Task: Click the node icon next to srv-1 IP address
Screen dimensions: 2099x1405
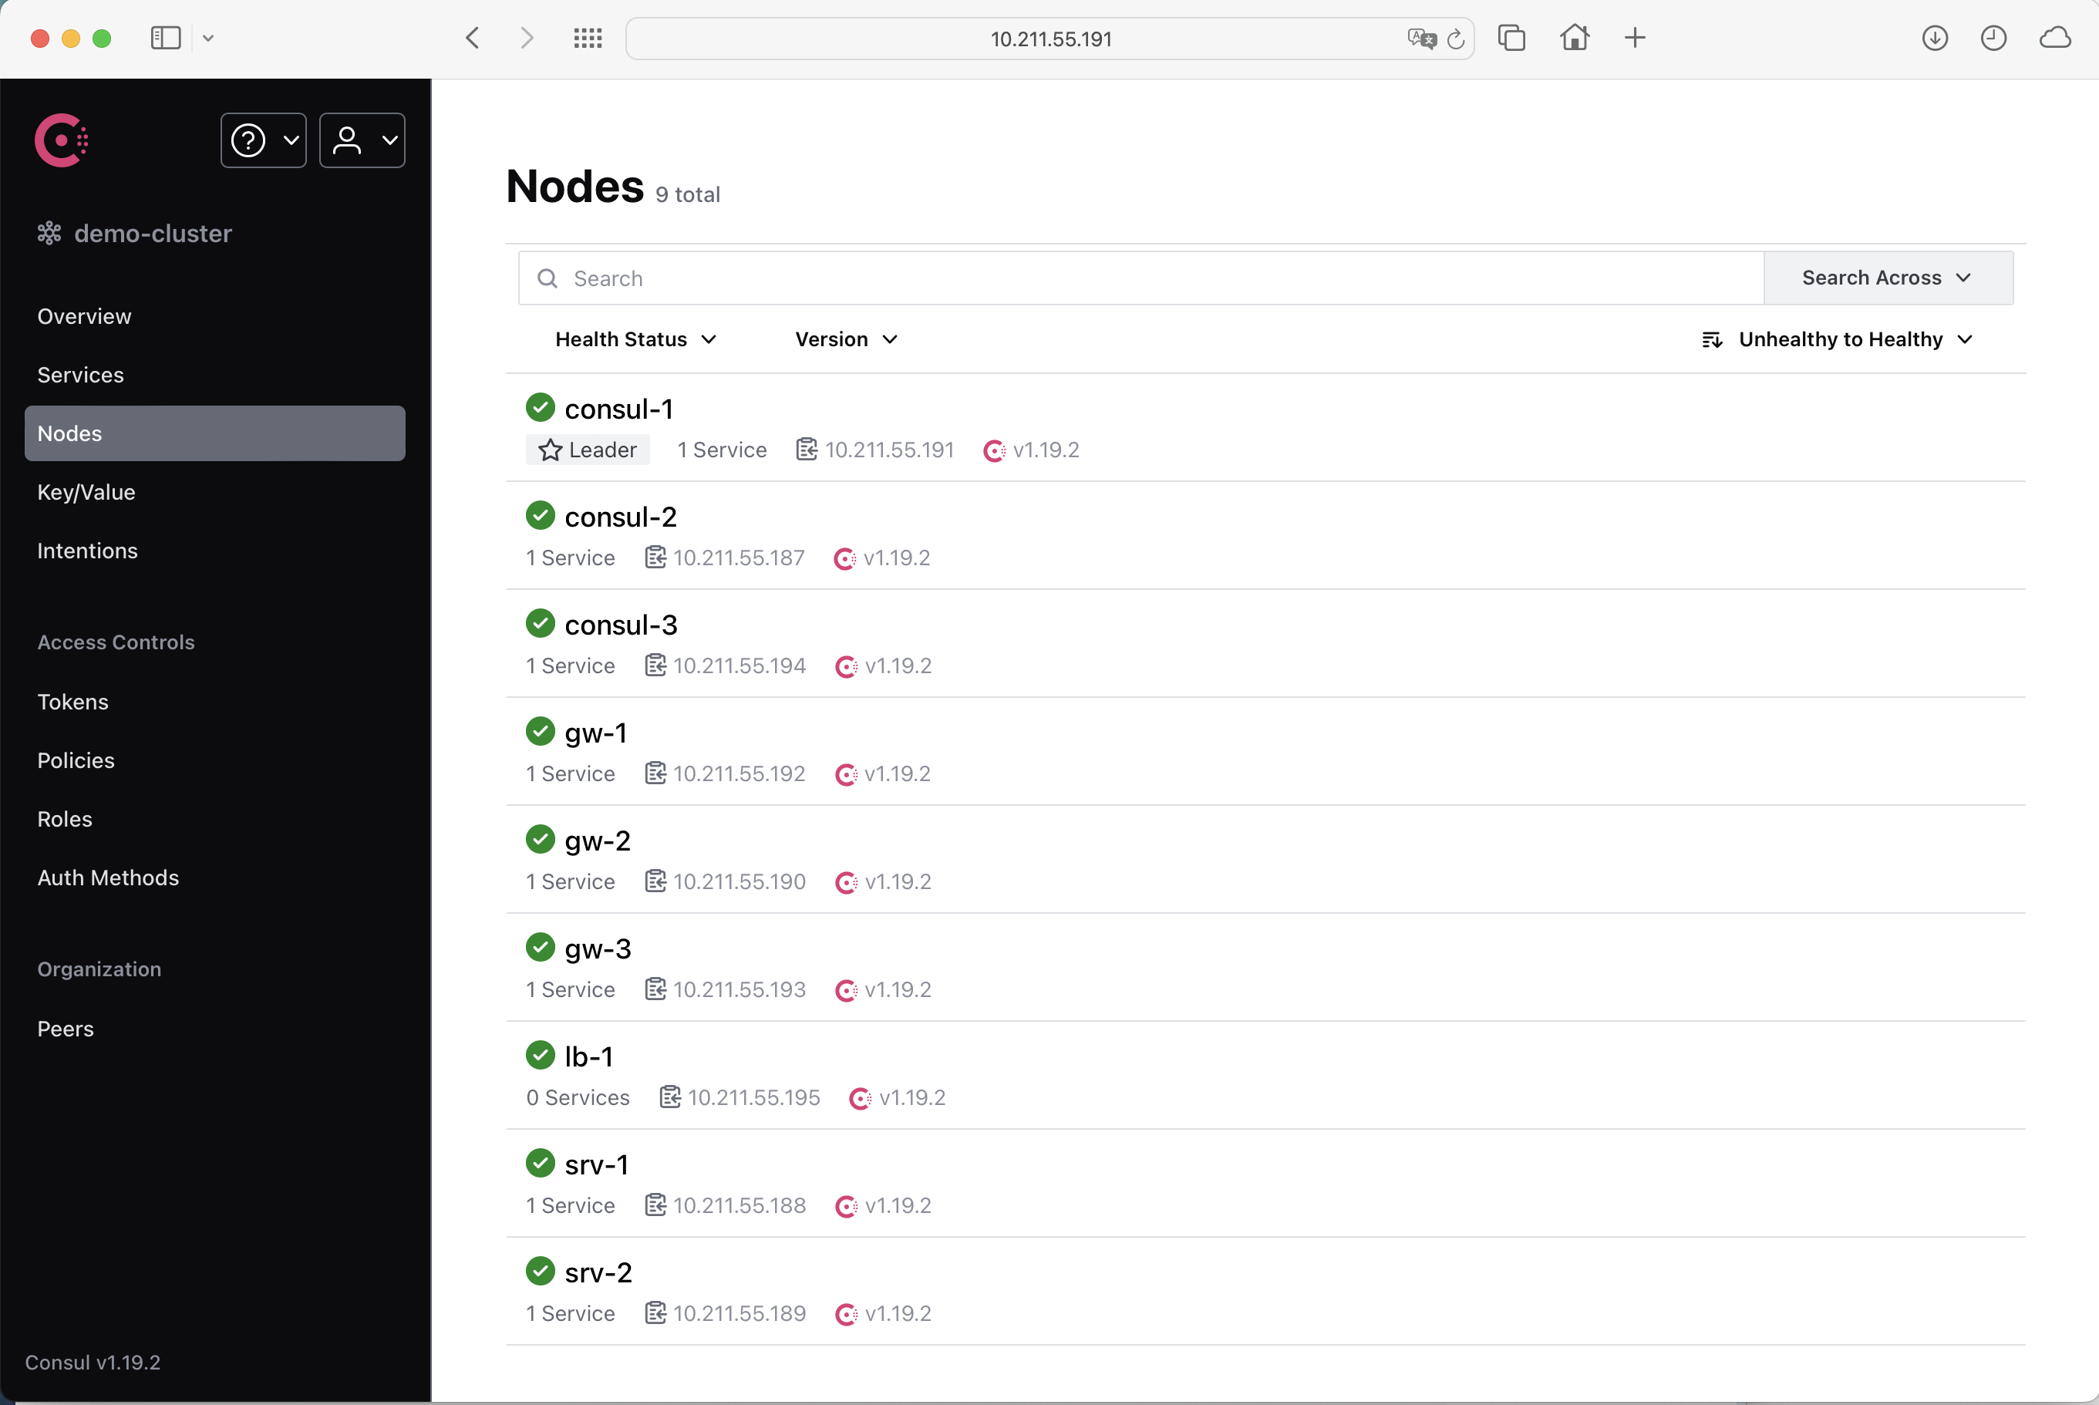Action: click(x=655, y=1205)
